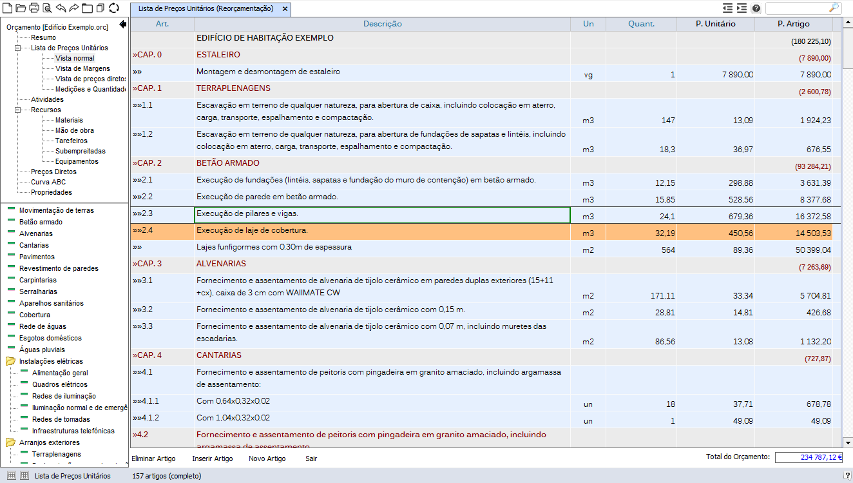
Task: Open print preview from the toolbar
Action: point(47,8)
